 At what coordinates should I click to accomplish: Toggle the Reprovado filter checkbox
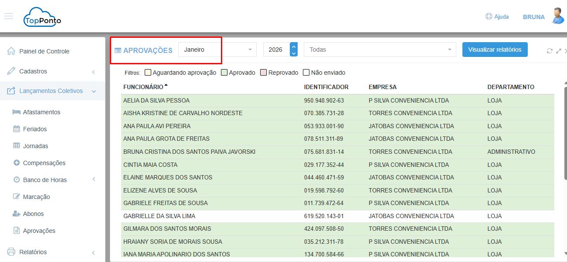(263, 73)
